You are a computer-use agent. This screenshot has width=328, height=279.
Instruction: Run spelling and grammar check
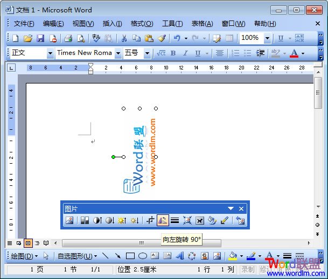click(96, 38)
